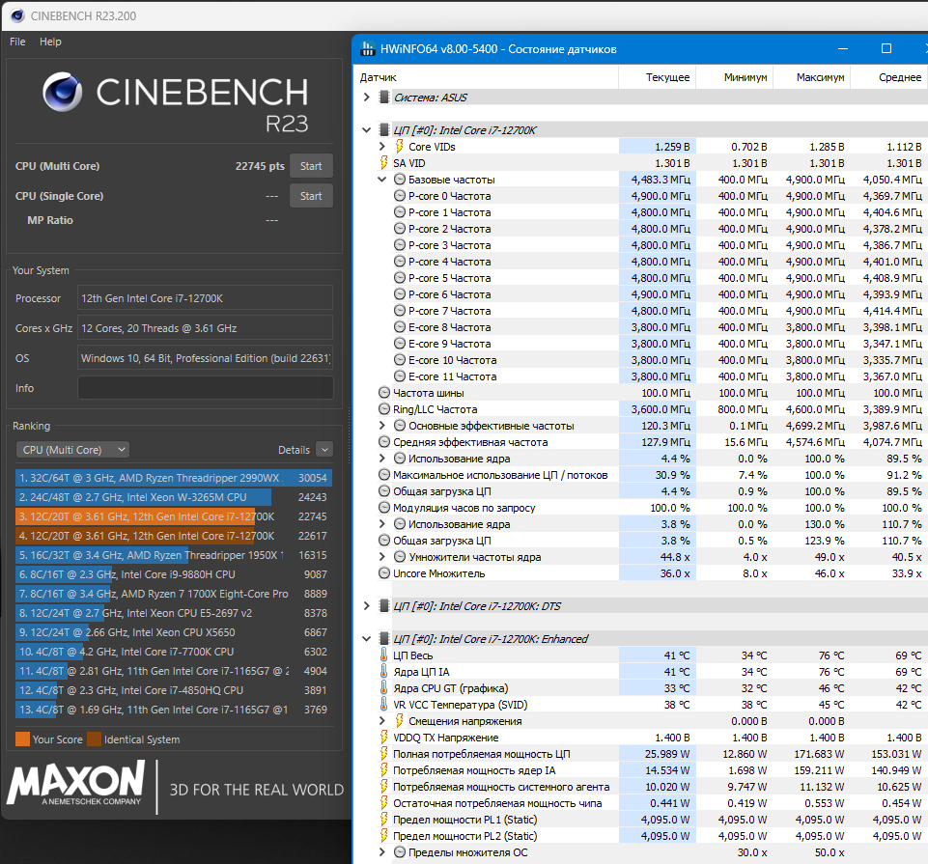Click the SA VID voltage icon
Image resolution: width=928 pixels, height=864 pixels.
pos(384,163)
